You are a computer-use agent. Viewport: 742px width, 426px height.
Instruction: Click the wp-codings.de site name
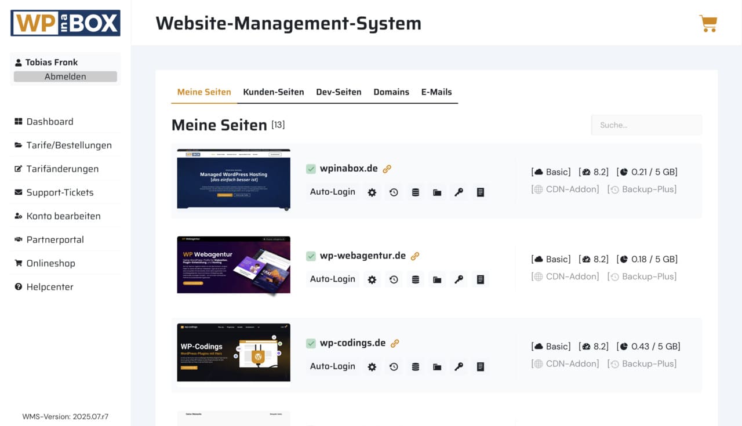(352, 343)
